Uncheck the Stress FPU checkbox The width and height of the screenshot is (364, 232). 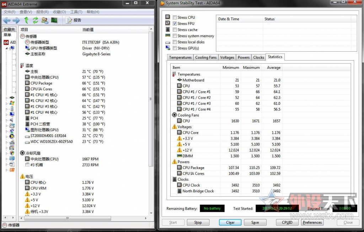[175, 23]
